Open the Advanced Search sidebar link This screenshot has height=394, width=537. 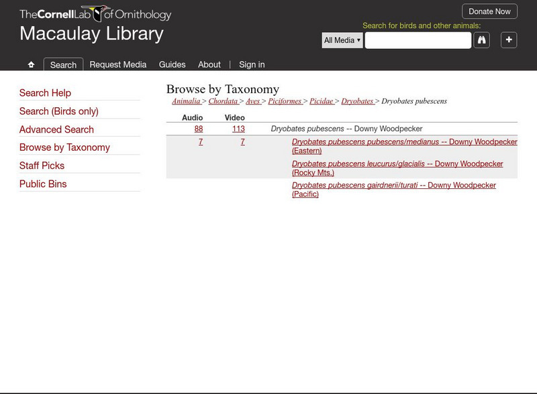[56, 129]
